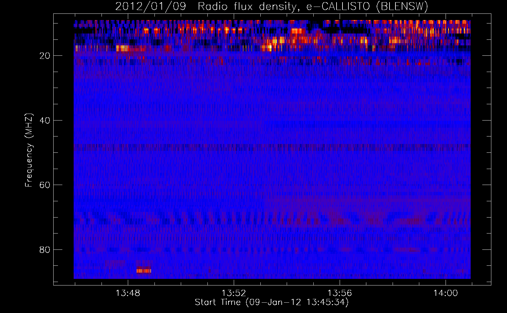
Task: Click the 14:00 time tick label
Action: 446,293
